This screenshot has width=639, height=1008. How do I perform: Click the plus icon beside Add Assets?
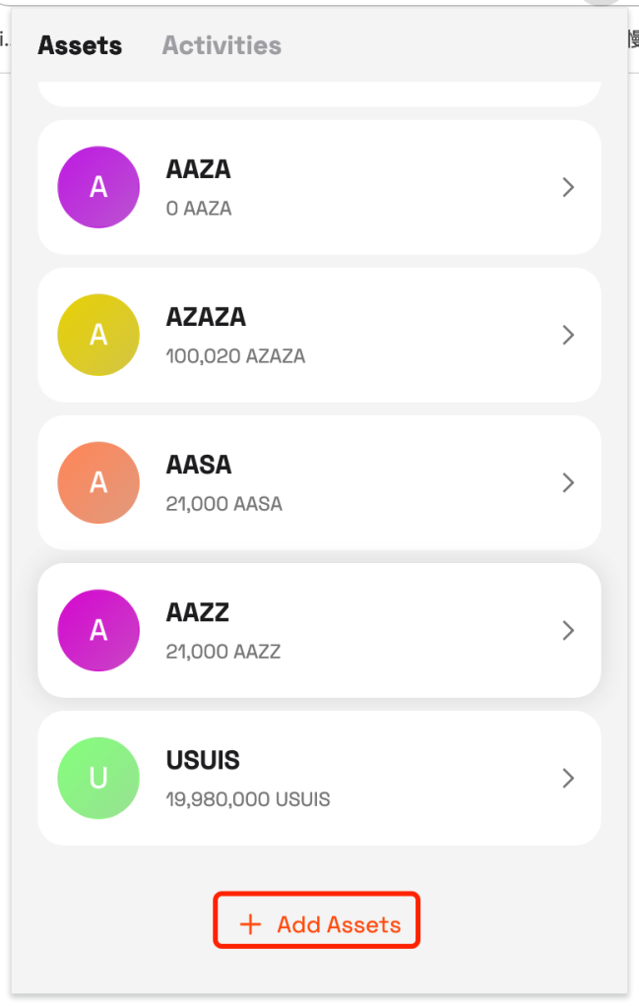(x=250, y=924)
